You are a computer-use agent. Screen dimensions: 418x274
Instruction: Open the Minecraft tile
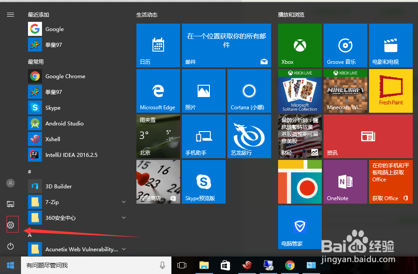tap(345, 91)
